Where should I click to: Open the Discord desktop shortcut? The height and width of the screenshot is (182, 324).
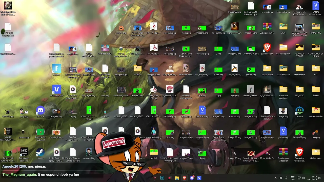(x=40, y=112)
